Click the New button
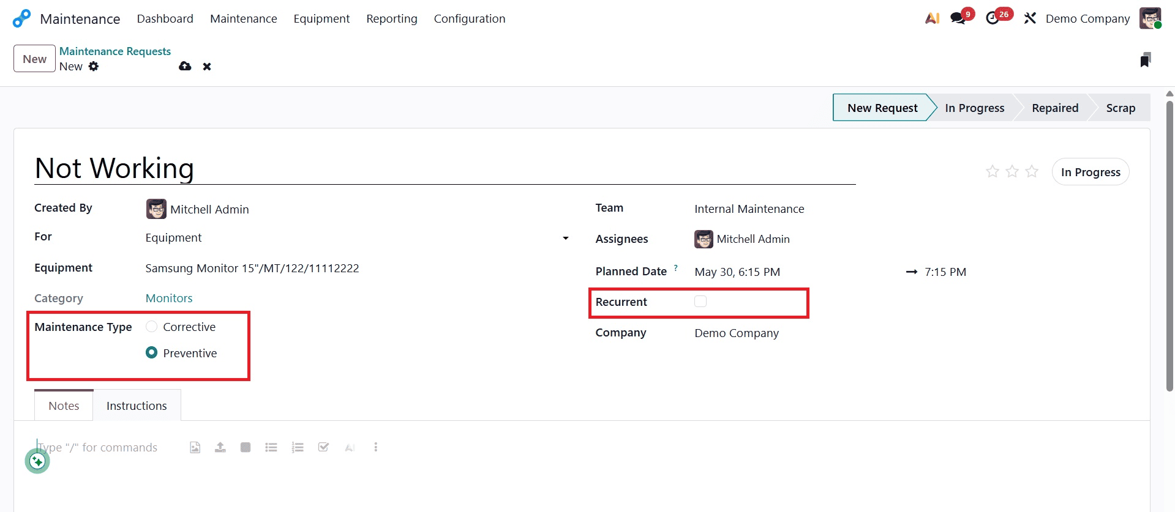Screen dimensions: 1175x512 pyautogui.click(x=34, y=59)
